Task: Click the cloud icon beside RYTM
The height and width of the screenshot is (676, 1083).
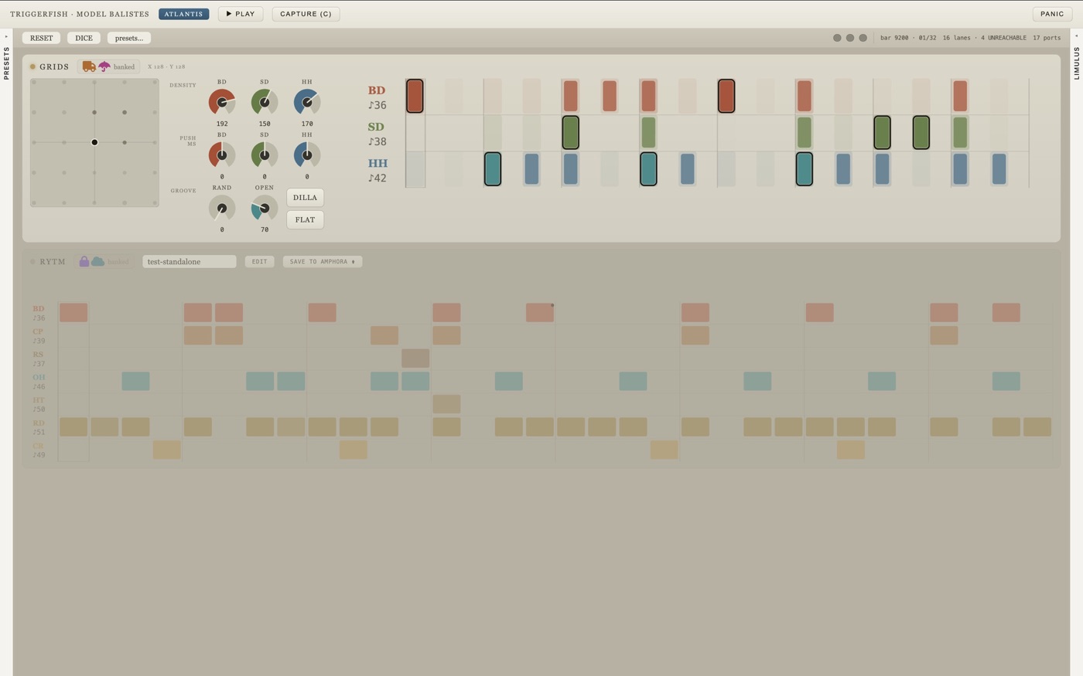Action: point(98,261)
